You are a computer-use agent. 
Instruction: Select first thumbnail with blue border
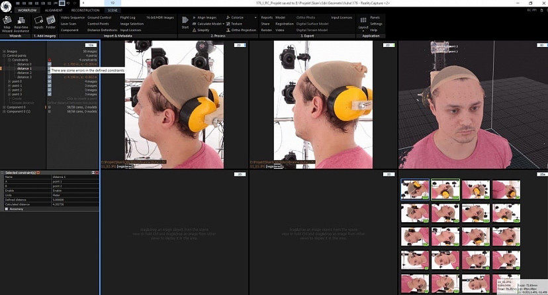(415, 190)
